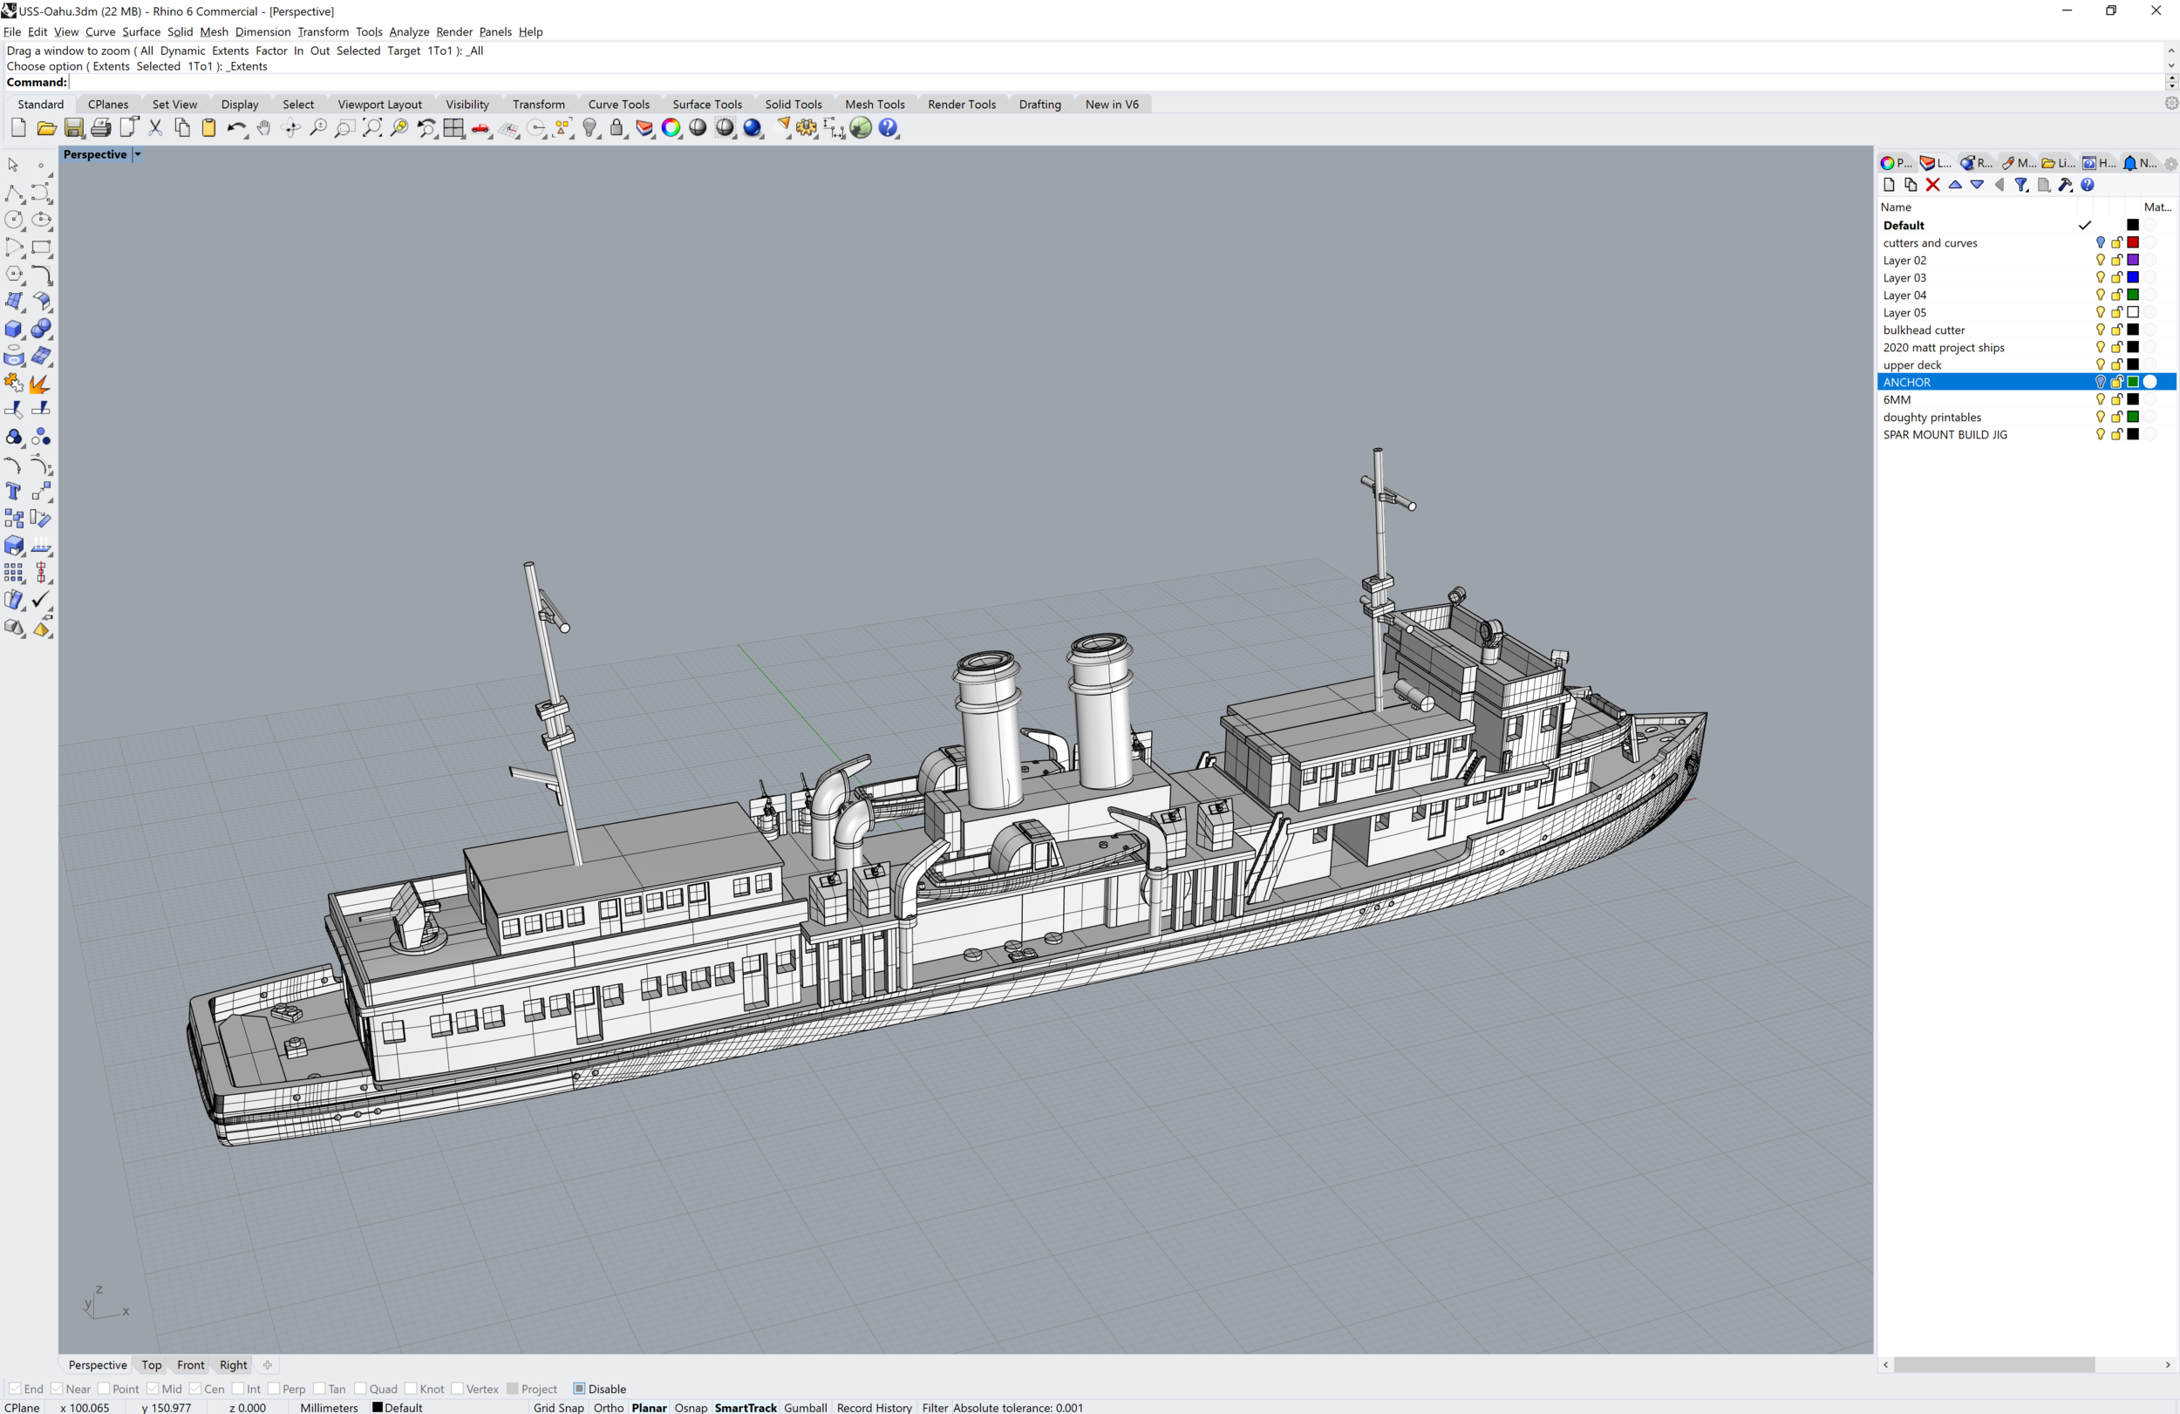Screen dimensions: 2180x1414
Task: Enable the Point osnap checkbox
Action: 104,1390
